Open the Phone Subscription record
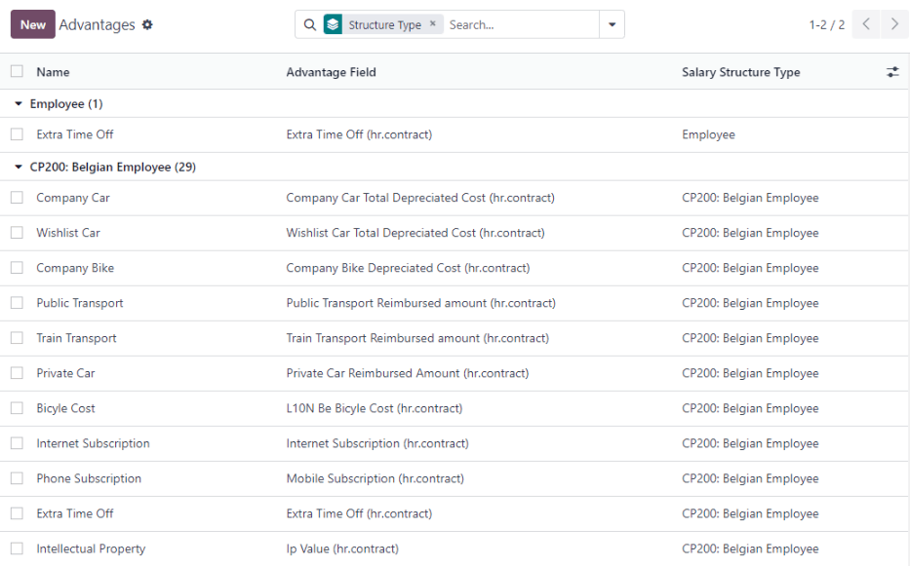910x566 pixels. (89, 478)
